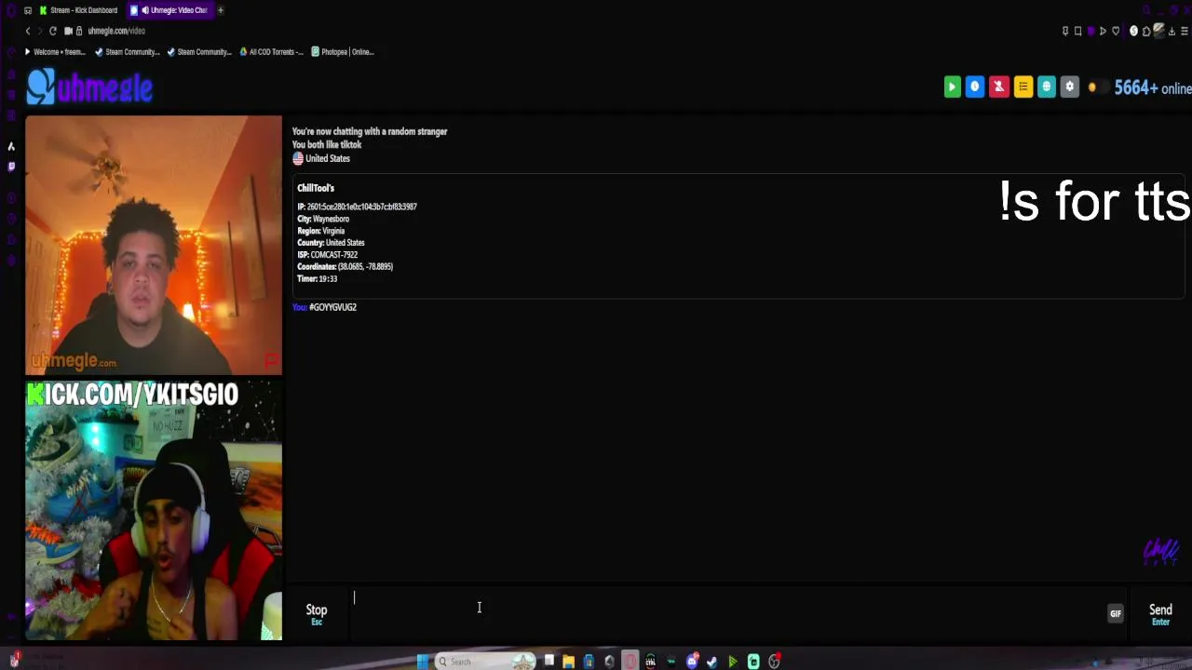Open File Explorer from the taskbar
Screen dimensions: 1192x670
point(568,662)
